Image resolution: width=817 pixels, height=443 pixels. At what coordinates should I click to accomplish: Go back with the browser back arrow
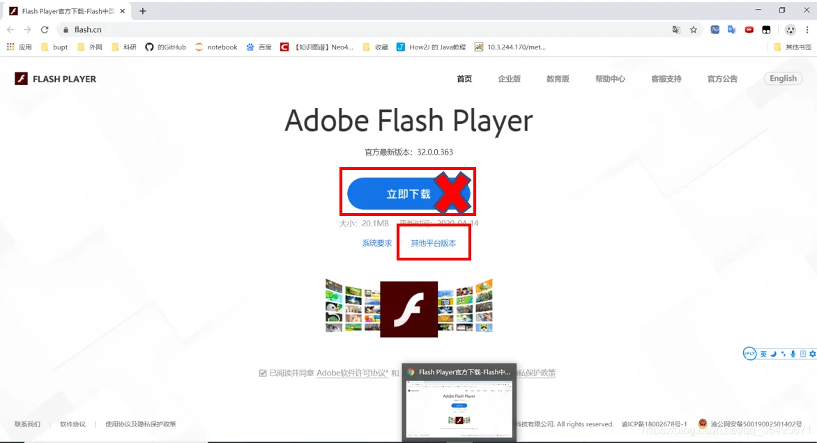[10, 30]
